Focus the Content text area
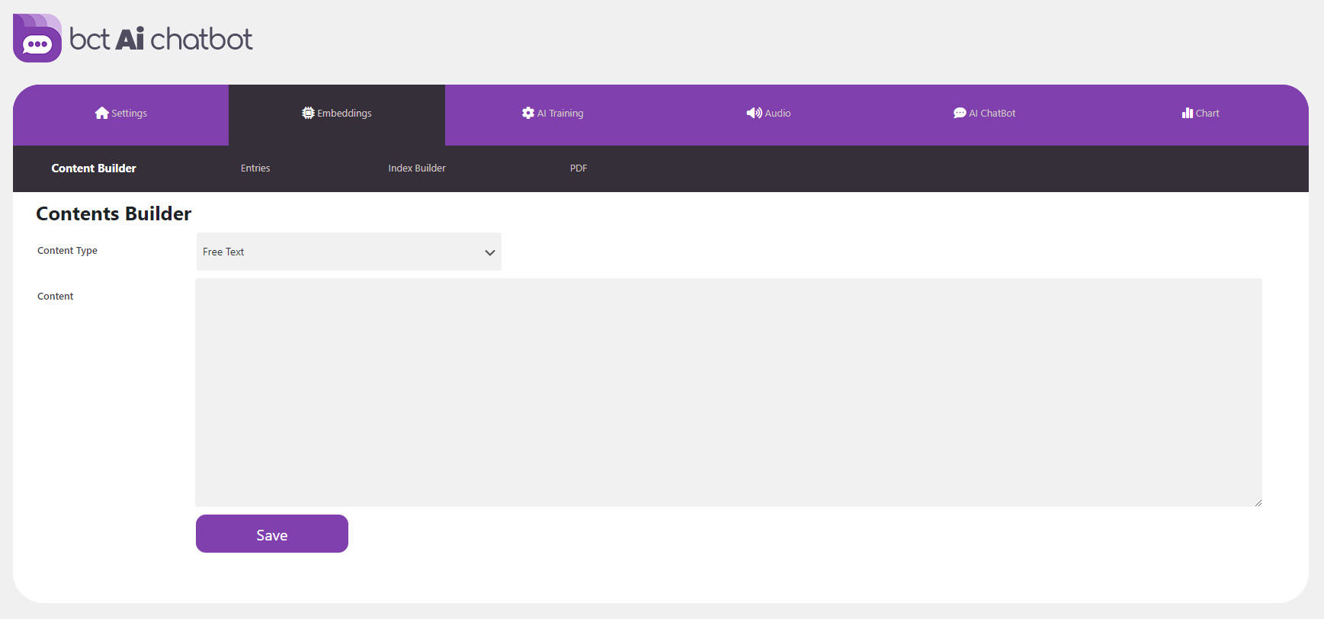The height and width of the screenshot is (619, 1324). (728, 392)
